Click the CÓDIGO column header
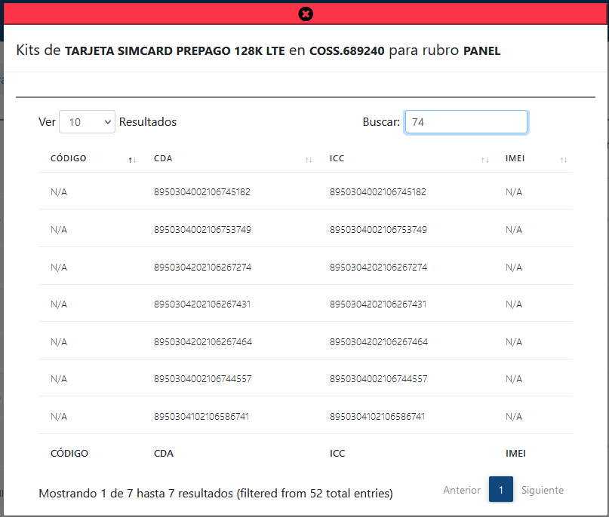Viewport: 609px width, 517px height. 69,159
